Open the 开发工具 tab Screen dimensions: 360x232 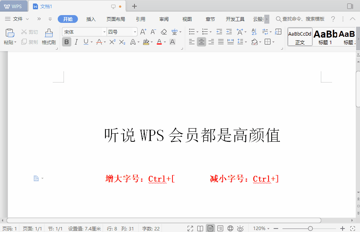click(235, 19)
